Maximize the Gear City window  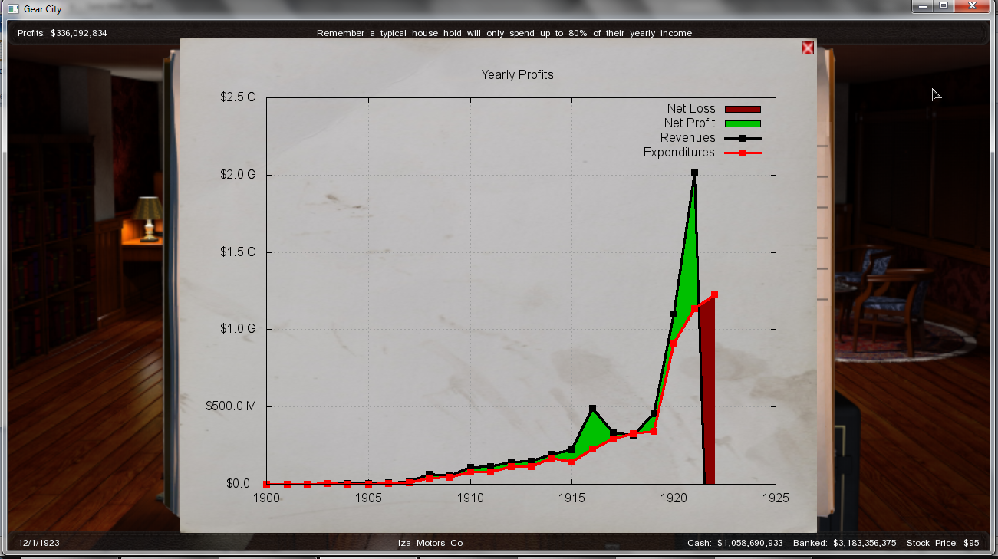(x=943, y=6)
